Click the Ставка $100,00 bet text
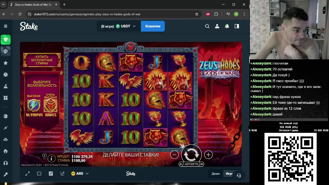This screenshot has height=185, width=329. point(71,161)
